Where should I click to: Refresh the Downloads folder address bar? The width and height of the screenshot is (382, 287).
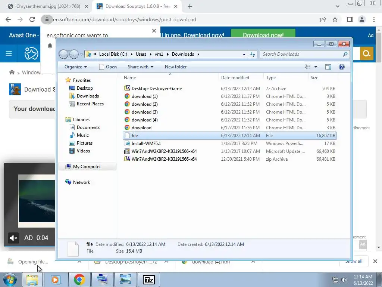pos(253,54)
